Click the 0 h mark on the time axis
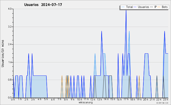The width and height of the screenshot is (171, 105). (x=13, y=100)
